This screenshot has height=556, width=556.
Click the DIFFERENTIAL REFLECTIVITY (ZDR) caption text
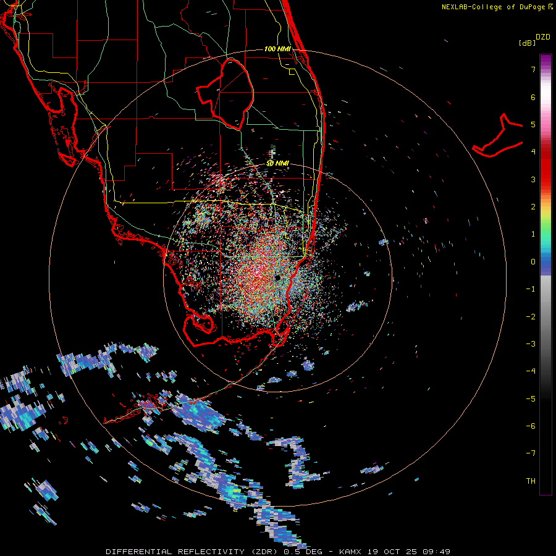[x=192, y=552]
